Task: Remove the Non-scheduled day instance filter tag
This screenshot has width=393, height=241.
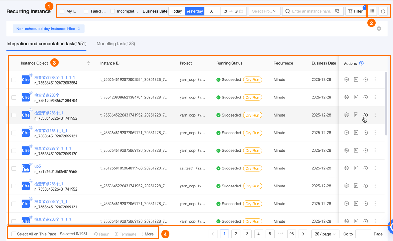Action: [x=79, y=29]
